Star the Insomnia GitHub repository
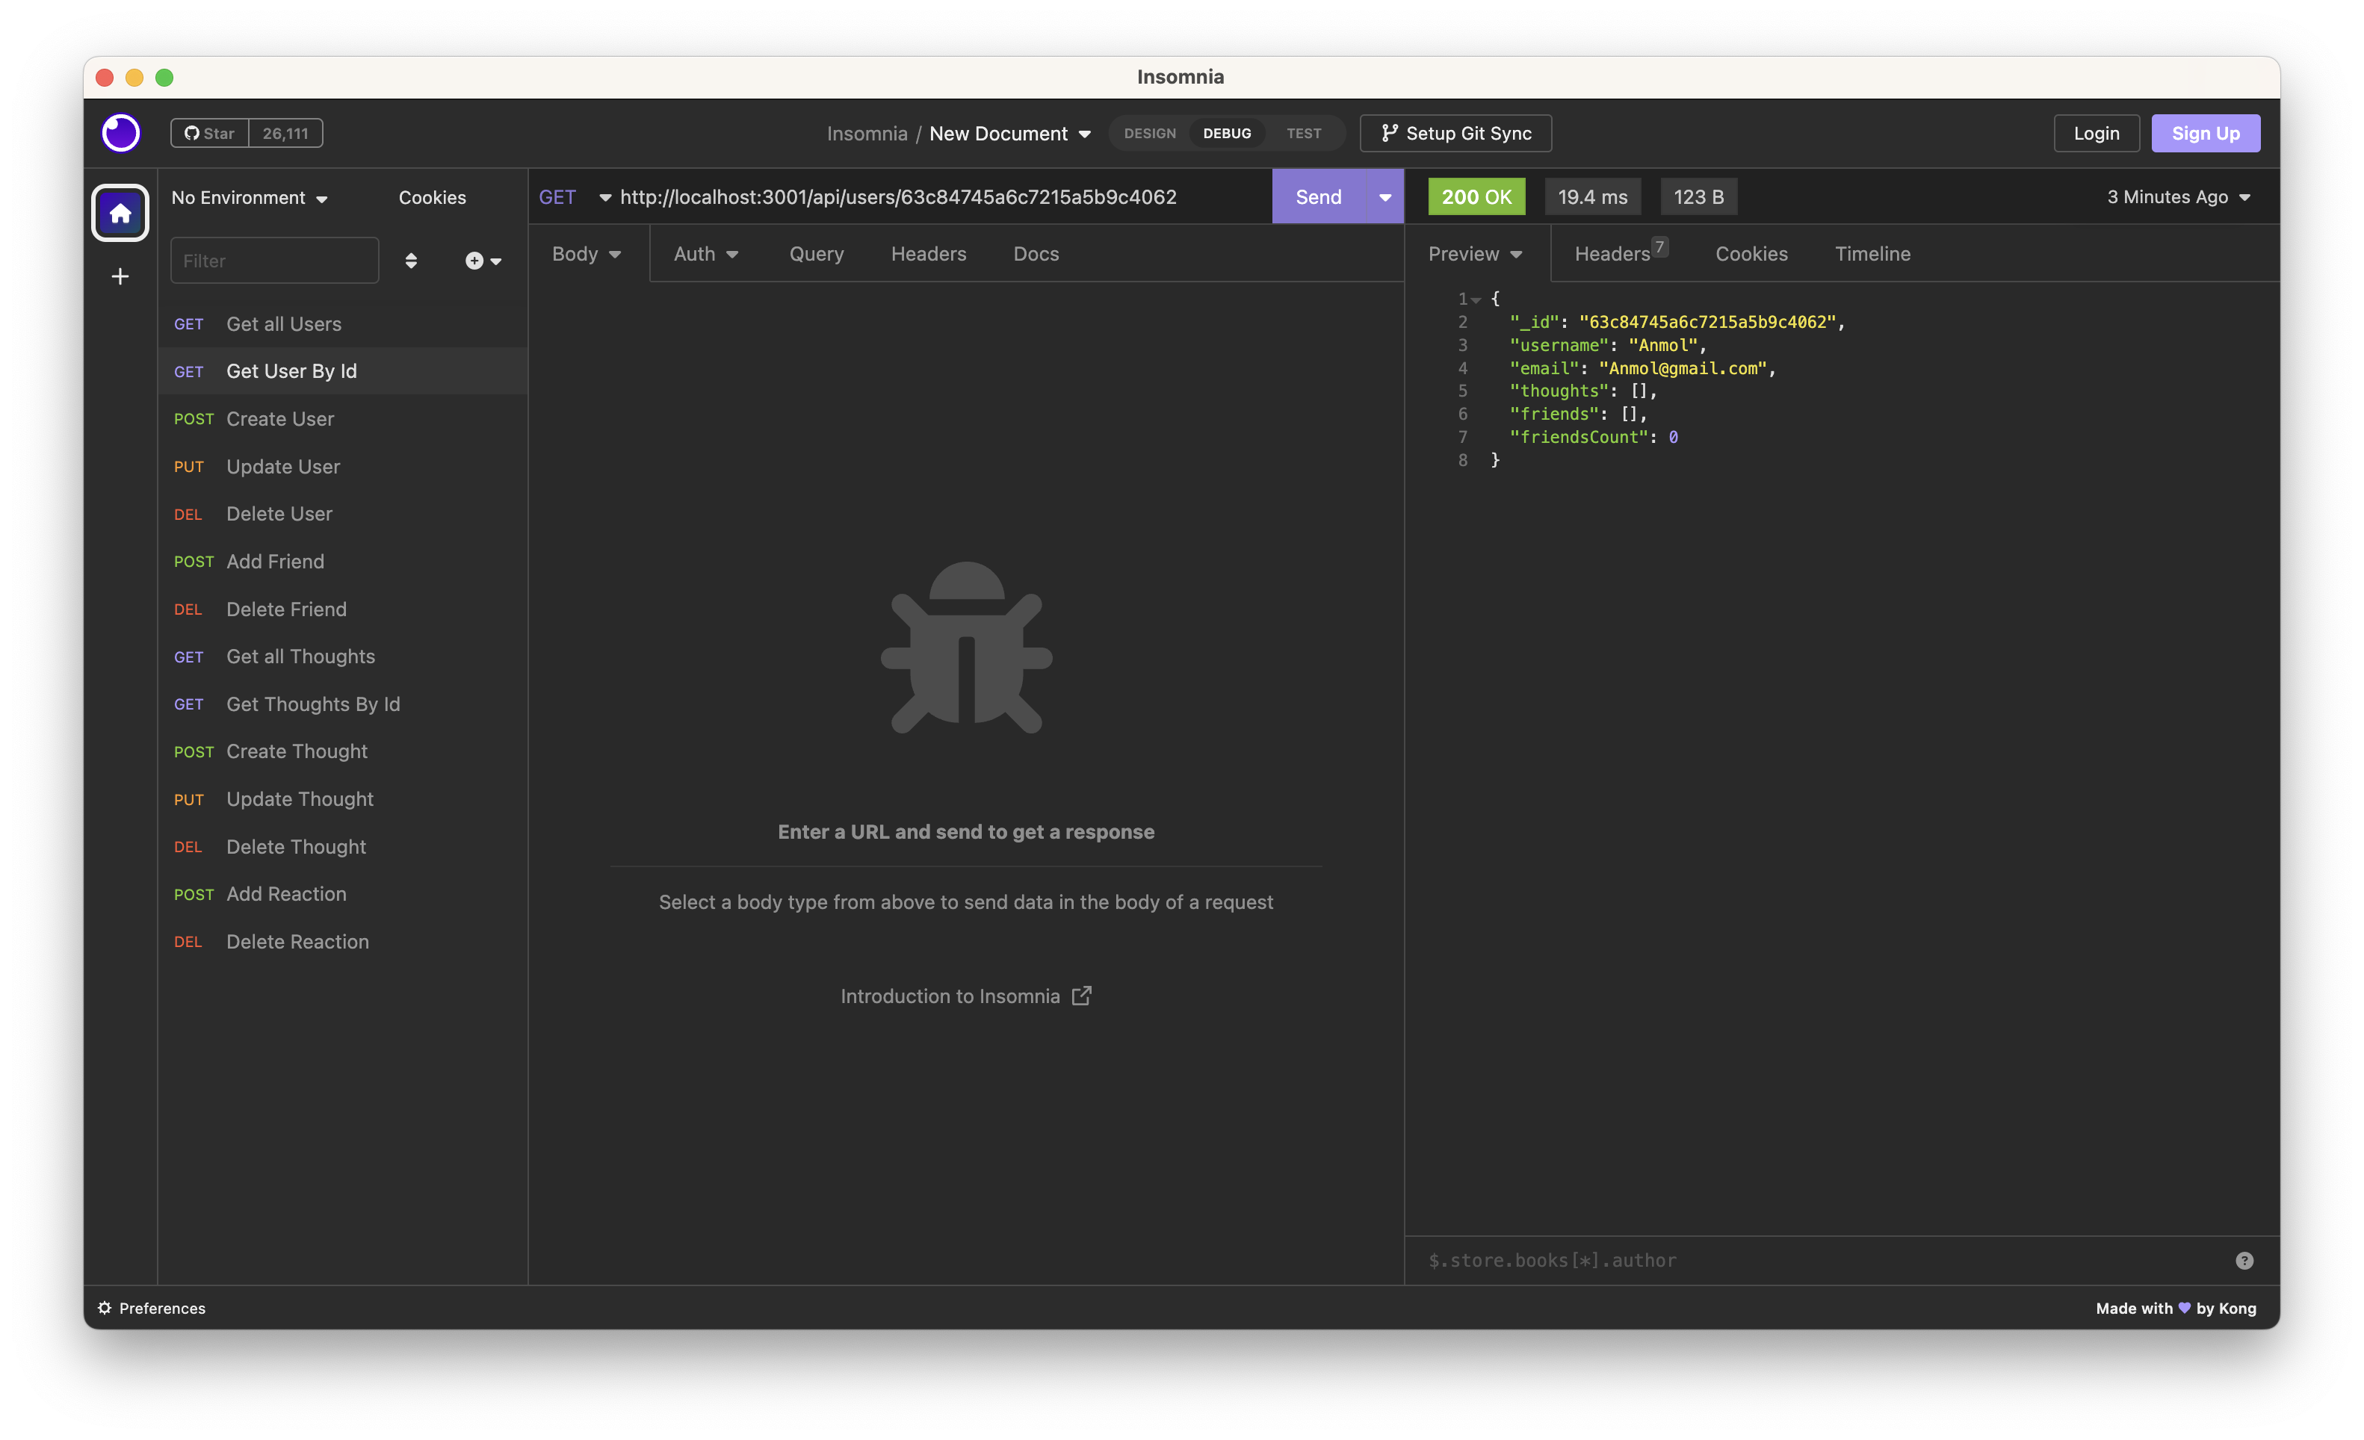The width and height of the screenshot is (2364, 1440). [208, 132]
